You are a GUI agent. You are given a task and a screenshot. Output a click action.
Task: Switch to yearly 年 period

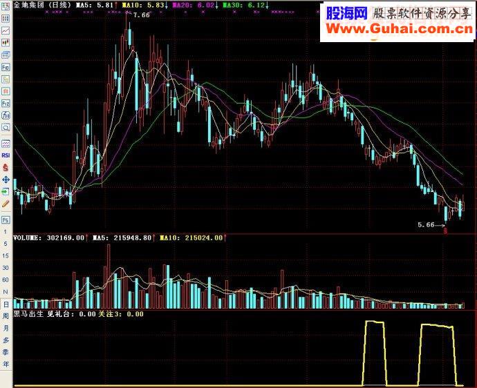click(x=6, y=364)
